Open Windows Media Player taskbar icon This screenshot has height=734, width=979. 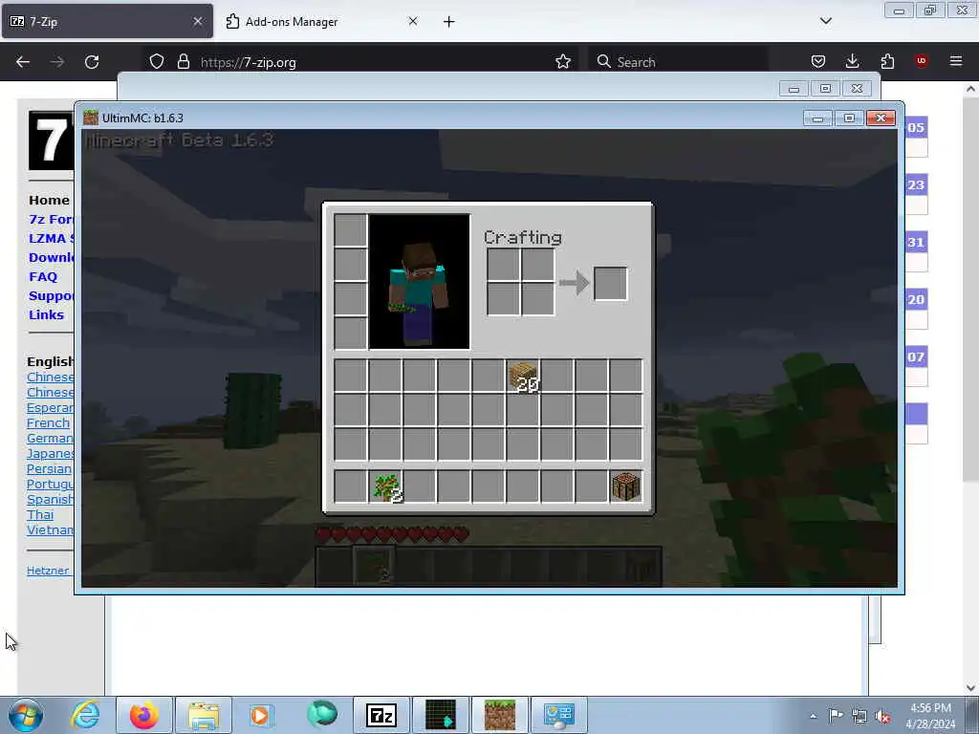tap(262, 715)
